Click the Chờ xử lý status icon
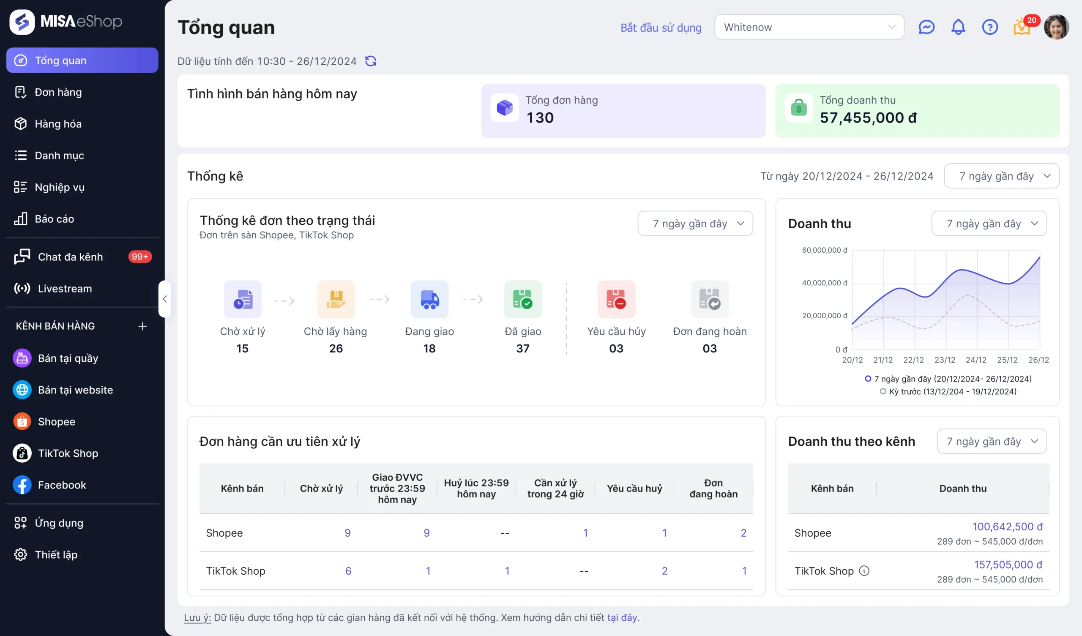This screenshot has width=1082, height=636. 243,299
